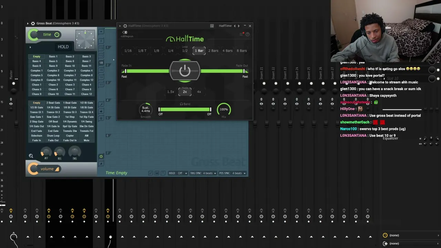Click the Mix 100% knob
Viewport: 441px width, 248px height.
click(224, 110)
